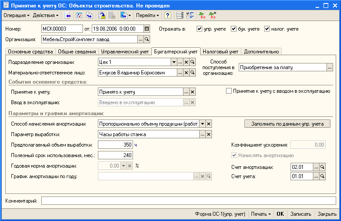This screenshot has width=341, height=221.
Task: Click the find-in-list toolbar icon with blue arrow
Action: [67, 15]
